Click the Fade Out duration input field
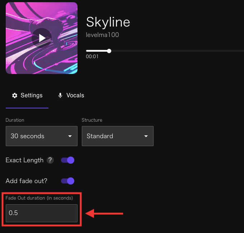This screenshot has width=244, height=233. [x=42, y=213]
